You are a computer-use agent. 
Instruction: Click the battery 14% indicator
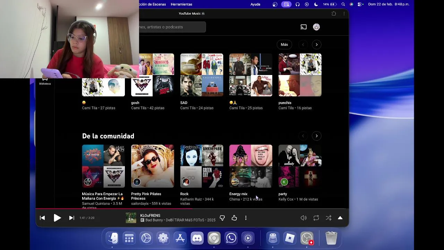pos(330,4)
